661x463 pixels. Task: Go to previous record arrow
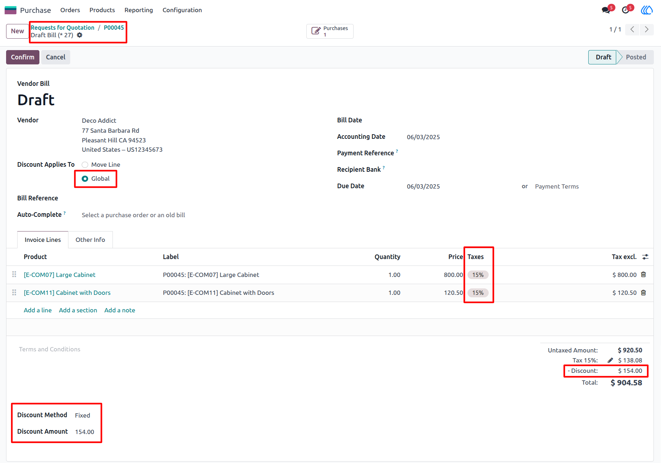632,29
